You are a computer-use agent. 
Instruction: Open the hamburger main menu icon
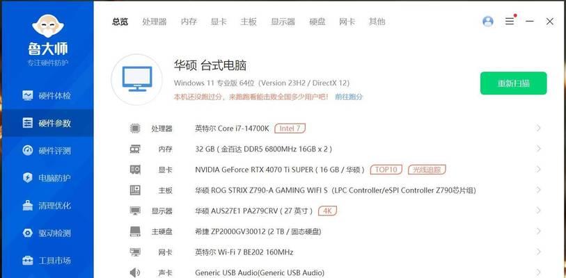[510, 22]
